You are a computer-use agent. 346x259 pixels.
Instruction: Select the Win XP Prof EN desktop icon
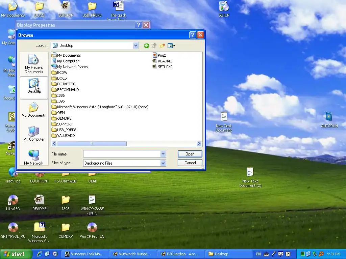coord(92,230)
